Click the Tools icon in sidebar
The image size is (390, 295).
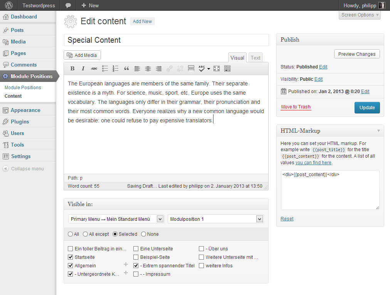pyautogui.click(x=5, y=145)
